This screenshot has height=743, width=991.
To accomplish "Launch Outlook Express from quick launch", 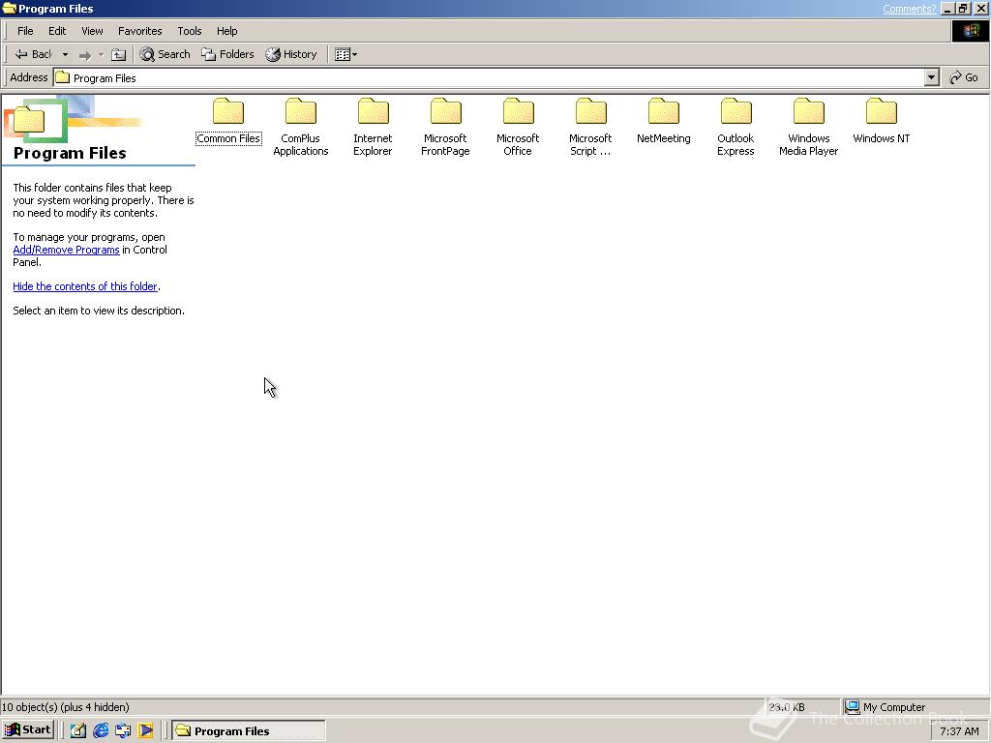I will 123,730.
